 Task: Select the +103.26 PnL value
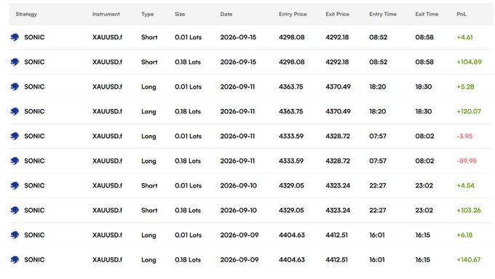click(x=469, y=210)
